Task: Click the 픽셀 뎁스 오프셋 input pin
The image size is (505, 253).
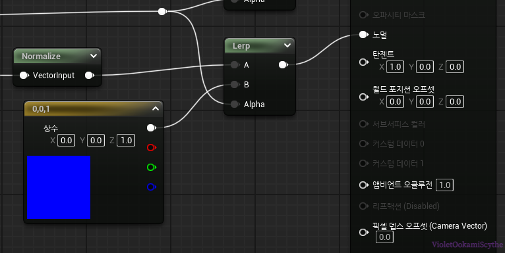Action: (364, 232)
